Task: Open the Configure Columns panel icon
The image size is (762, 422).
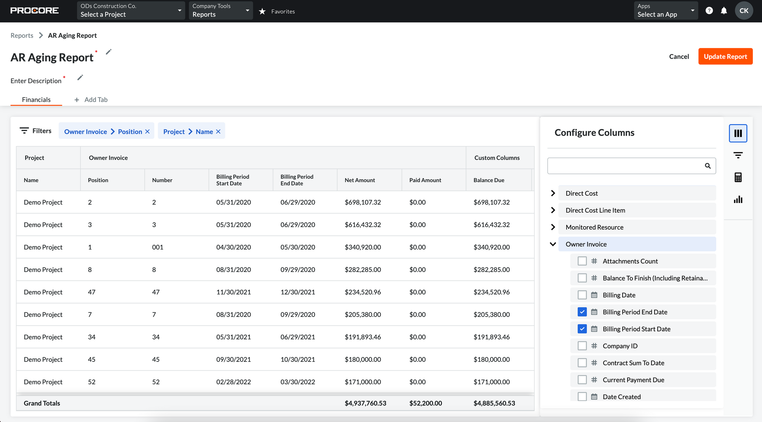Action: (738, 133)
